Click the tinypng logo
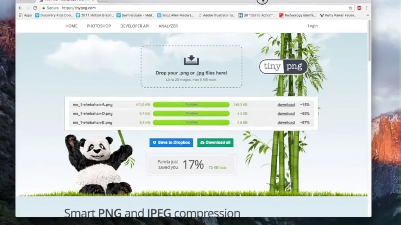 pos(283,66)
